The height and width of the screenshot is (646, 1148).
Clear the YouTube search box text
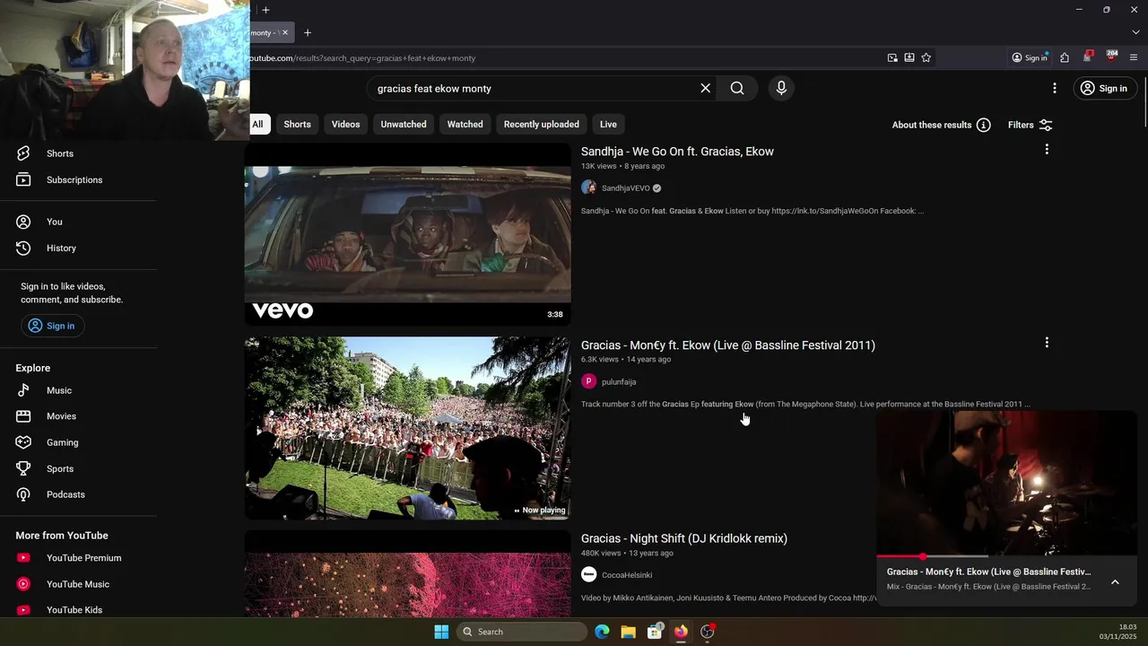(x=705, y=88)
